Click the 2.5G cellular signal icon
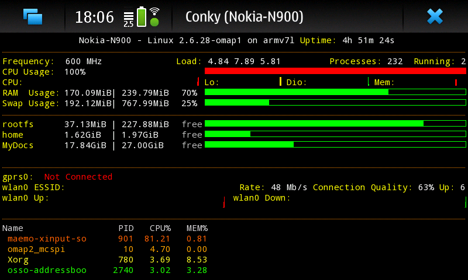The image size is (468, 280). [x=128, y=17]
